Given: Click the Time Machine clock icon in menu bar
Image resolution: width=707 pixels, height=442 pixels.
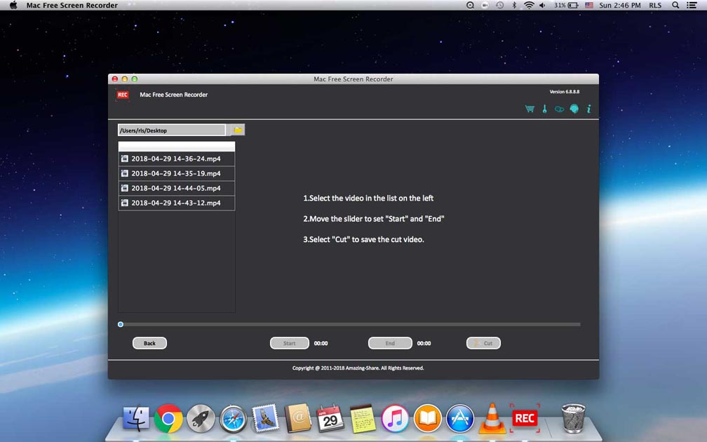Looking at the screenshot, I should (499, 6).
